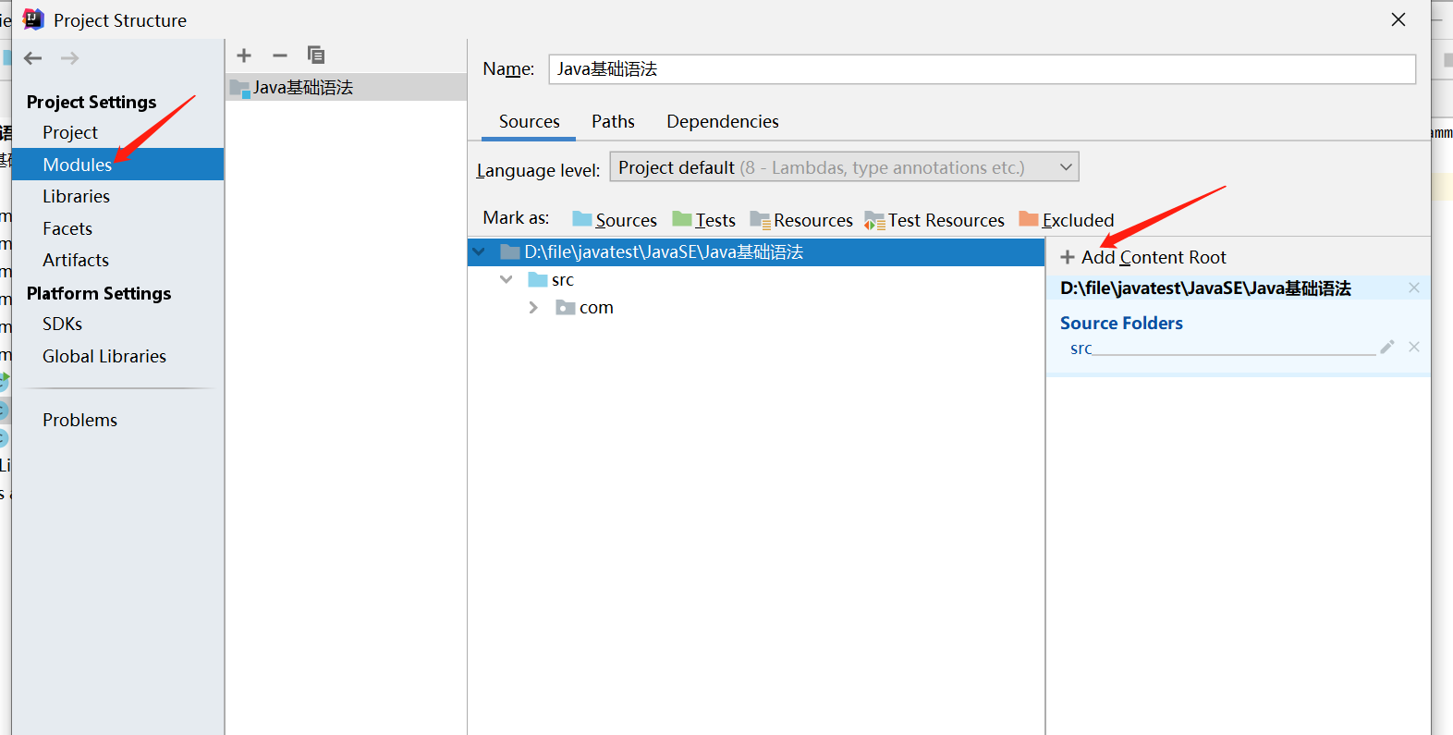
Task: Open Project settings section
Action: pos(70,132)
